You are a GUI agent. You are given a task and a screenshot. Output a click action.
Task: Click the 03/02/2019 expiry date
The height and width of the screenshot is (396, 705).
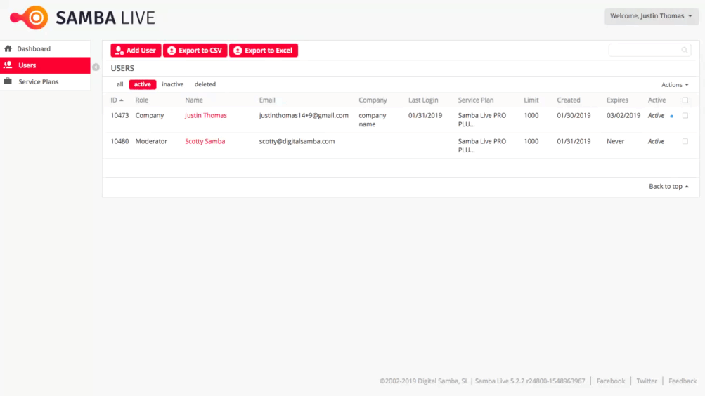point(623,115)
